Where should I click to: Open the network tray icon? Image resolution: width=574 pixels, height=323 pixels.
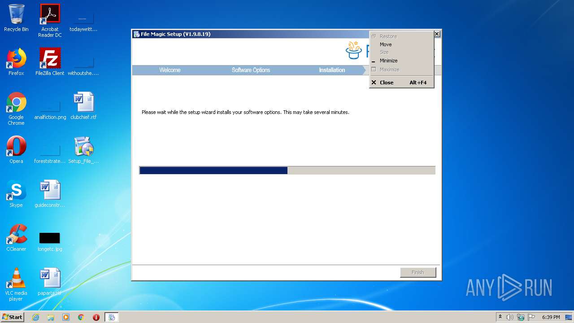tap(521, 317)
